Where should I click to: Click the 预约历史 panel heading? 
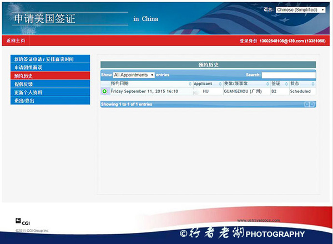[208, 65]
